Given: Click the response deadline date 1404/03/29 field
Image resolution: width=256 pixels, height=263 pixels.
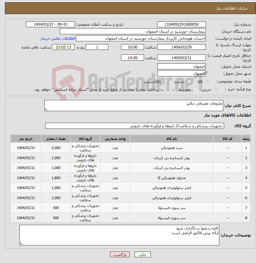Looking at the screenshot, I should tap(181, 47).
